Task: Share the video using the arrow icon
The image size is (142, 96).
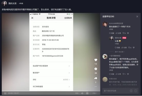Action: pyautogui.click(x=96, y=78)
